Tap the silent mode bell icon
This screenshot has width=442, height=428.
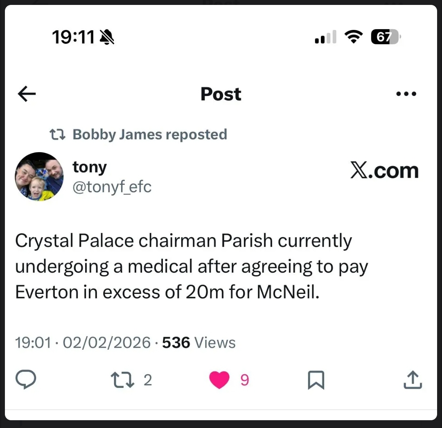point(107,38)
